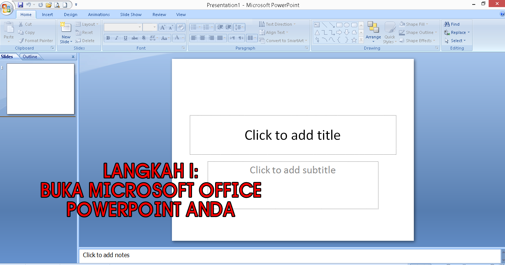Delete the current slide
This screenshot has height=265, width=505.
point(85,41)
